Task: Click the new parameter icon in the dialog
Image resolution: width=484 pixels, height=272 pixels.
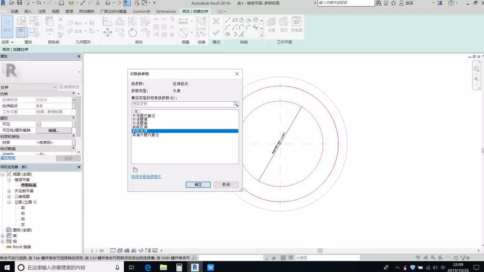Action: pos(135,170)
